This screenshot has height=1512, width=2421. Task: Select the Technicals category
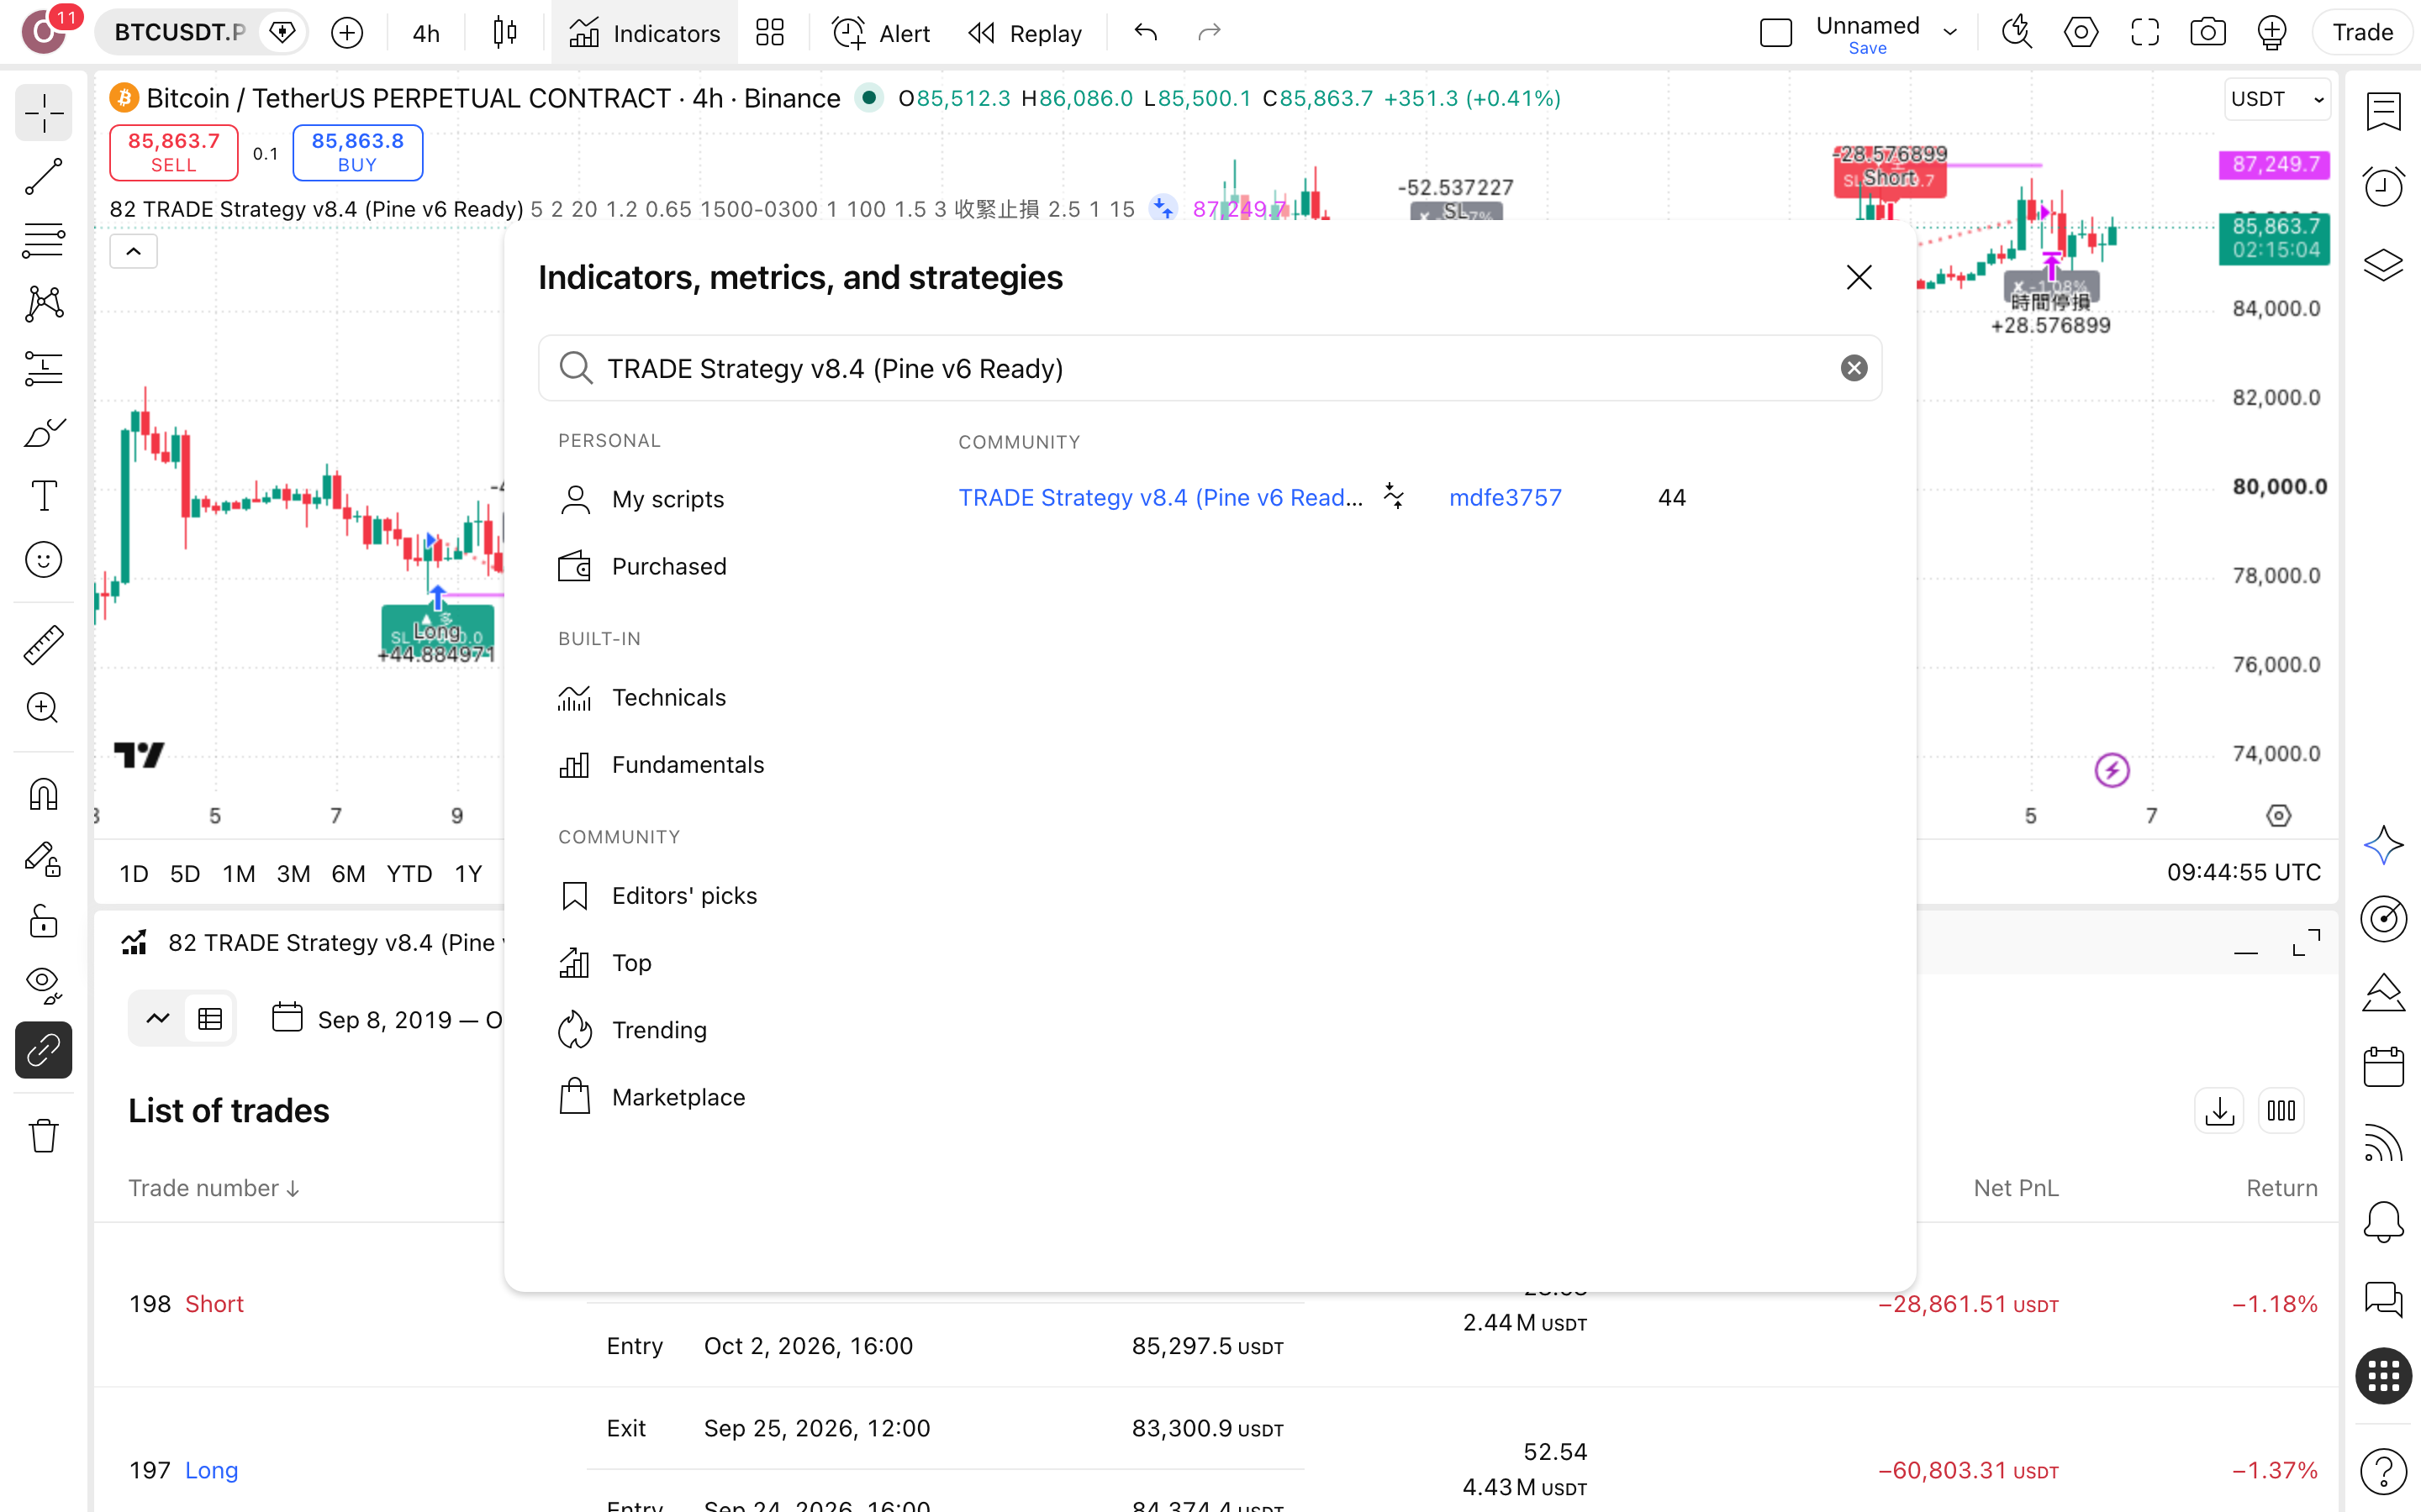pyautogui.click(x=642, y=697)
